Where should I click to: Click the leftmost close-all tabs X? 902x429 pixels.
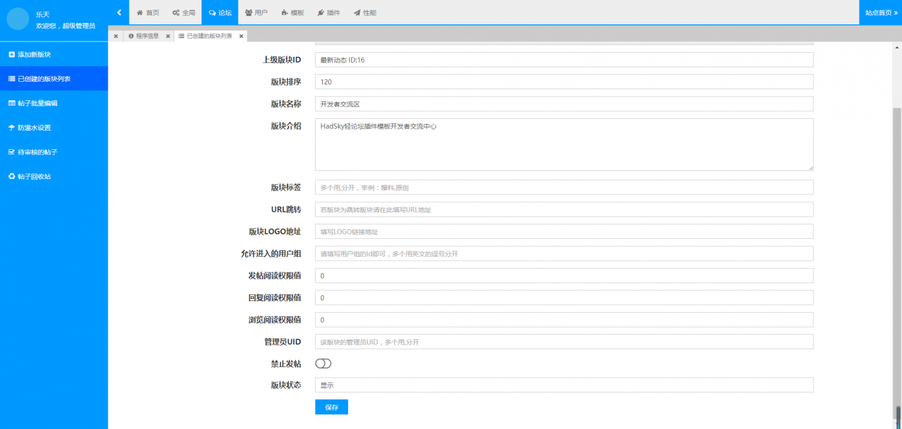pyautogui.click(x=116, y=36)
